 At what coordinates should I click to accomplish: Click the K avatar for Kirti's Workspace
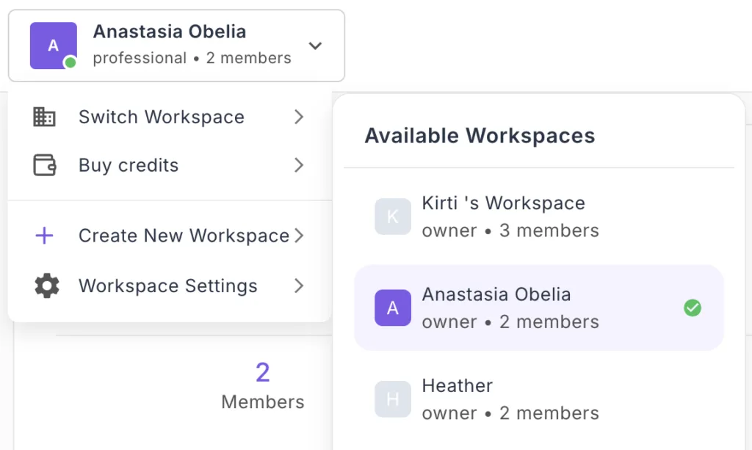pyautogui.click(x=393, y=217)
